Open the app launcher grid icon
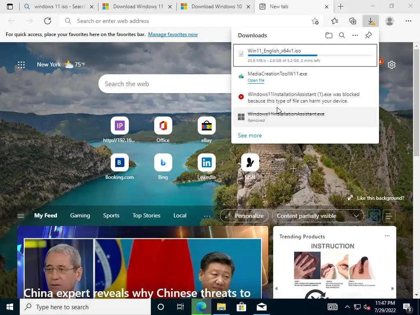Screen dimensions: 420x315 point(21,64)
